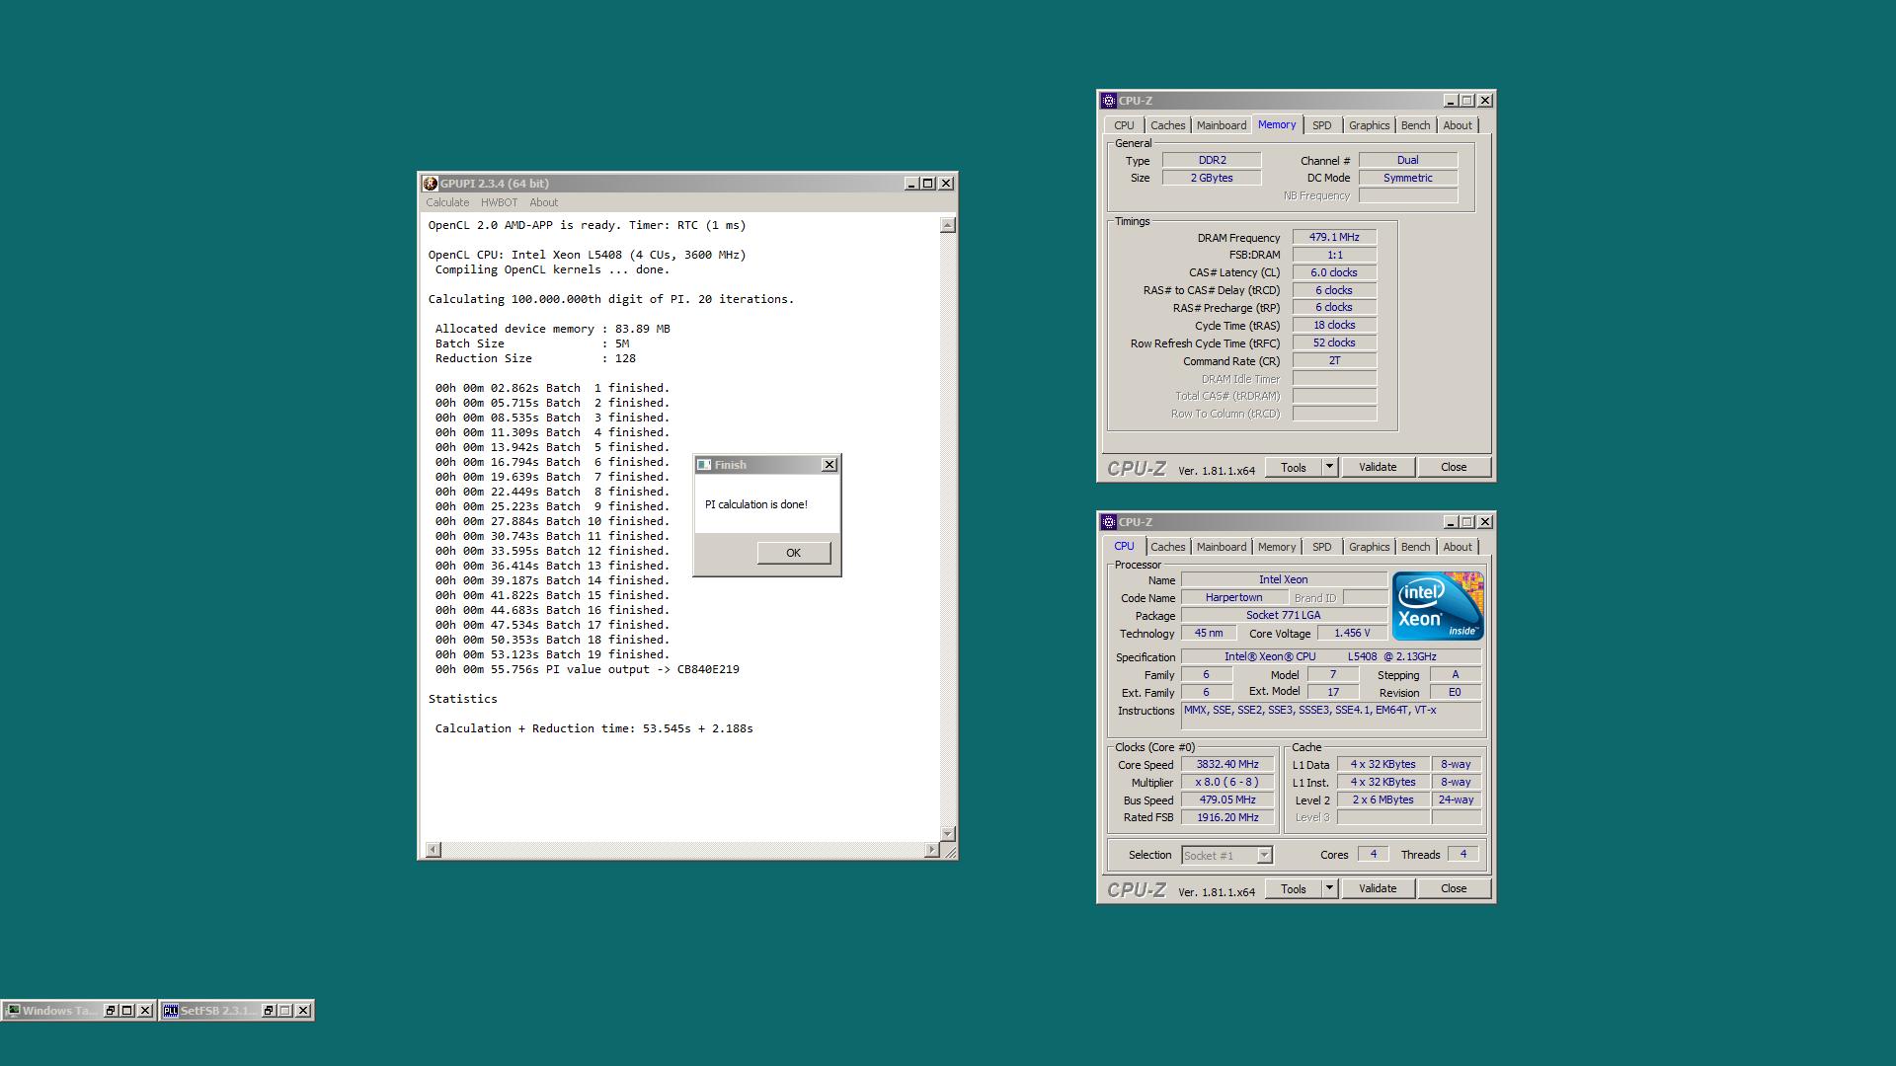
Task: Click Close button in upper CPU-Z window
Action: click(1454, 468)
